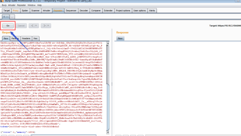Click the request scrollbar up arrow
This screenshot has width=241, height=136.
(108, 43)
